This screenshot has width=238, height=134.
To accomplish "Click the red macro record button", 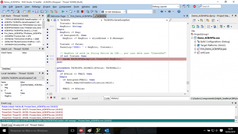I will coord(51,97).
